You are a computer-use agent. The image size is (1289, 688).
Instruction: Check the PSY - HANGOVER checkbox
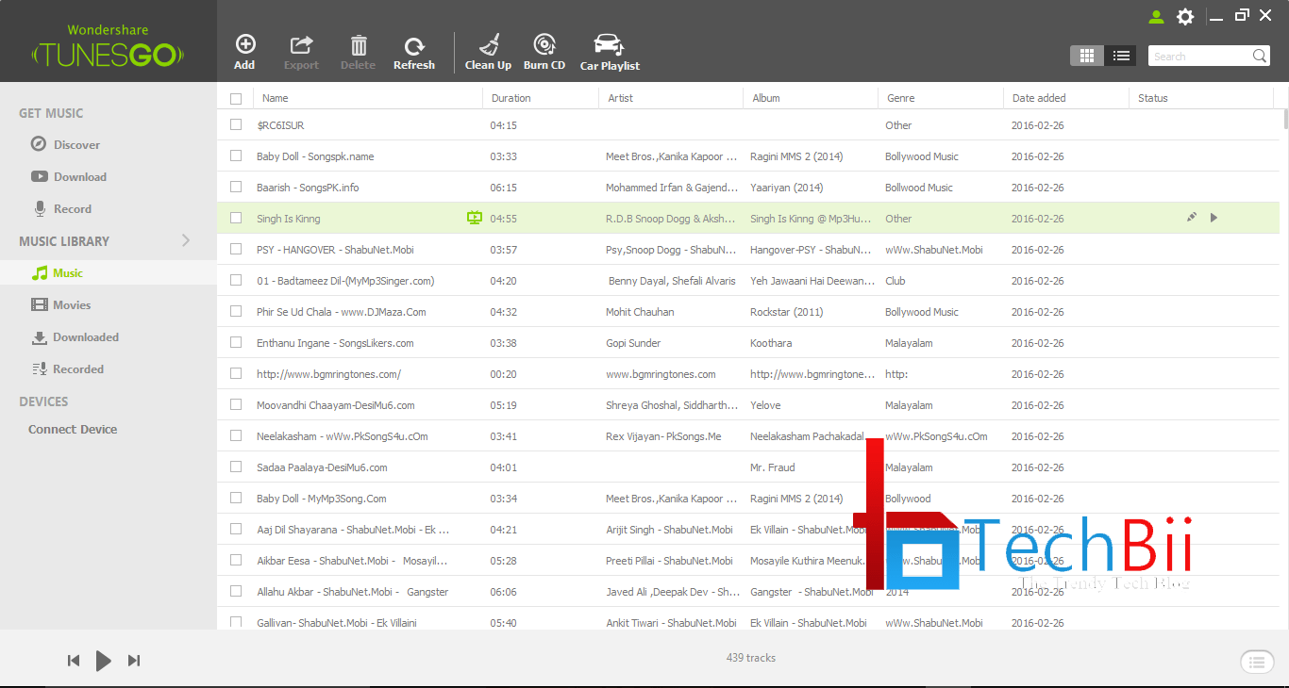click(236, 249)
